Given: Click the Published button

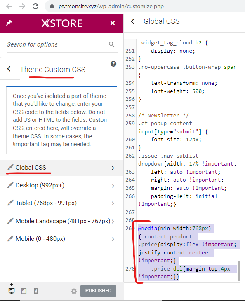Looking at the screenshot, I should pyautogui.click(x=98, y=291).
